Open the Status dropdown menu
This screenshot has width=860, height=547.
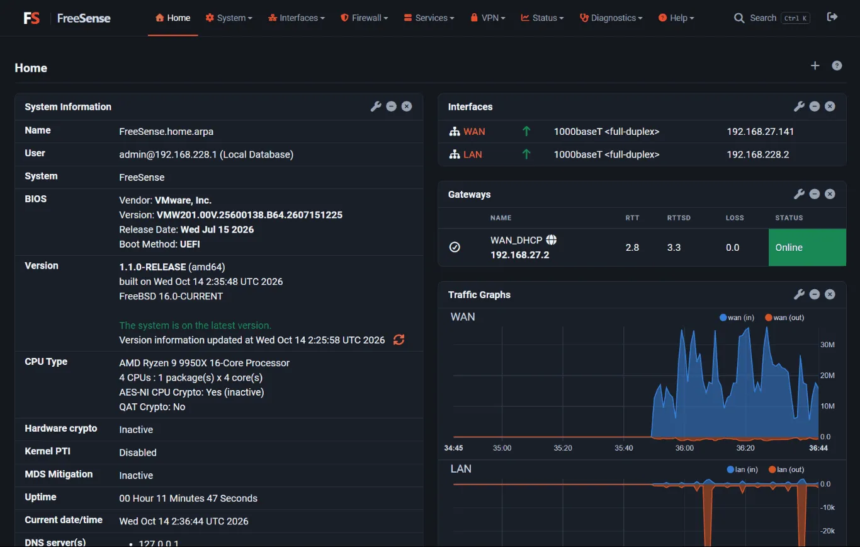click(542, 18)
